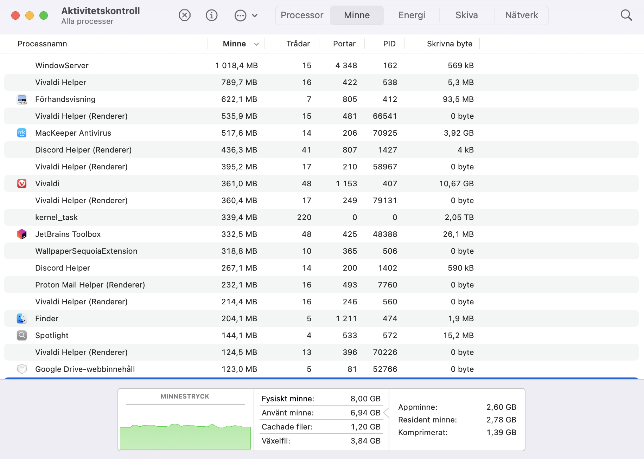Sort by Skrivna byte column header
Viewport: 644px width, 459px height.
(449, 44)
